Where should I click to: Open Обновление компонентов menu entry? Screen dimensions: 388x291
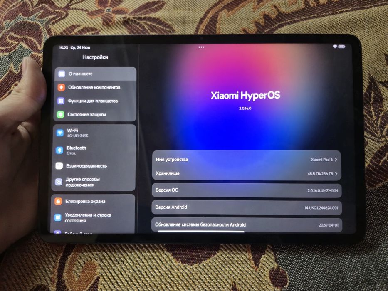[95, 87]
